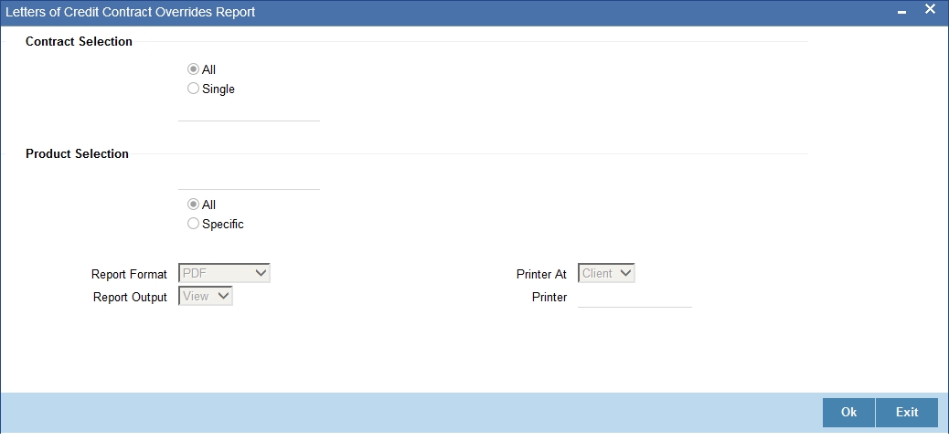Click the Report Format label
Image resolution: width=949 pixels, height=441 pixels.
coord(129,274)
